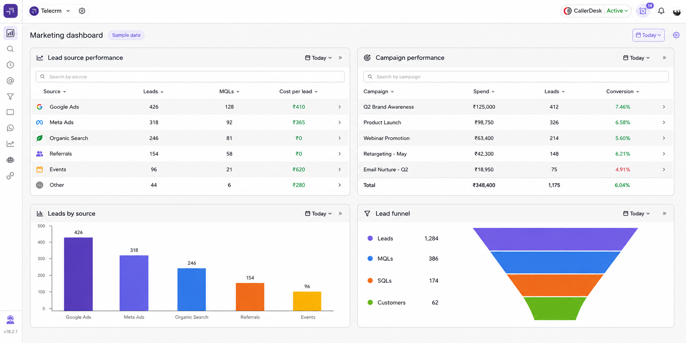Open Today dropdown in Lead source performance

click(318, 58)
